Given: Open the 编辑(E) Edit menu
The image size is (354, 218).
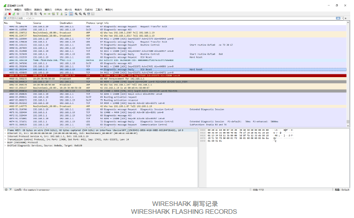Looking at the screenshot, I should pyautogui.click(x=18, y=10).
